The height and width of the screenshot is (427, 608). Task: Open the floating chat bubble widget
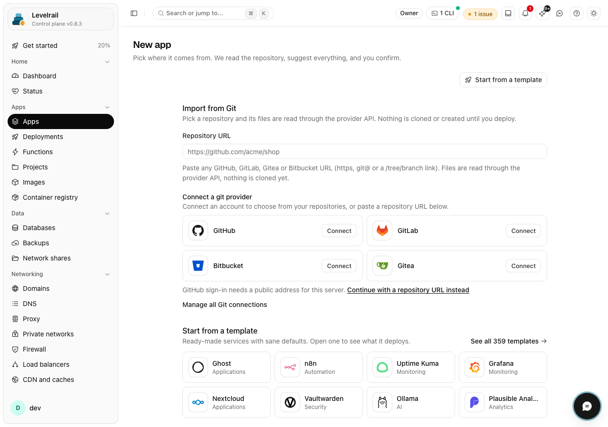587,406
